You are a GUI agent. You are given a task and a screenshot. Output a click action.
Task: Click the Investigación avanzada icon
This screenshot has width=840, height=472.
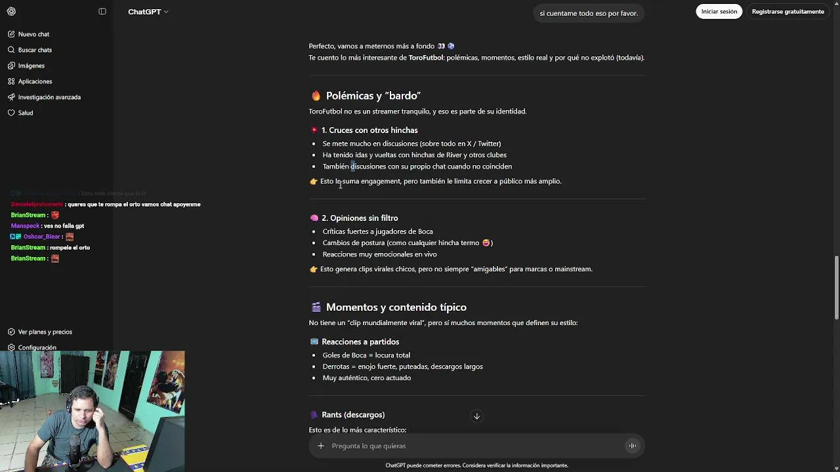pyautogui.click(x=11, y=97)
